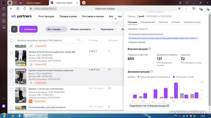This screenshot has width=211, height=118.
Task: Tick the select-all checkbox in table header
Action: 11,40
